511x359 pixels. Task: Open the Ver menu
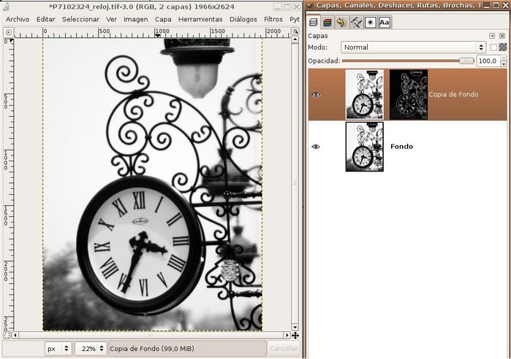click(x=111, y=20)
